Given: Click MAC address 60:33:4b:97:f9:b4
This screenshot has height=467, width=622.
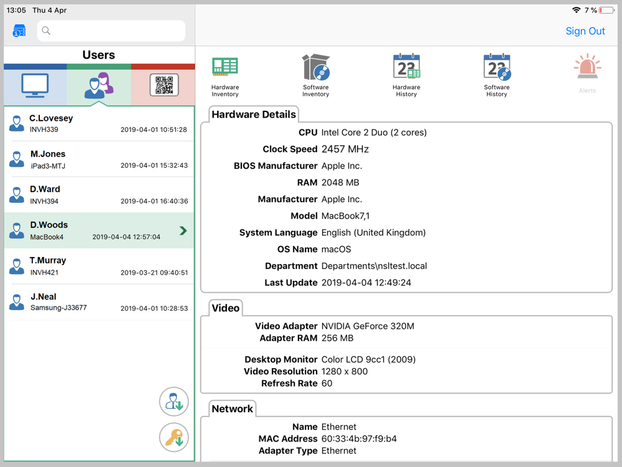Looking at the screenshot, I should coord(359,439).
